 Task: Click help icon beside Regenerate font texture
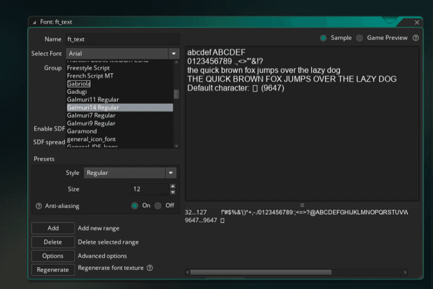(x=150, y=268)
